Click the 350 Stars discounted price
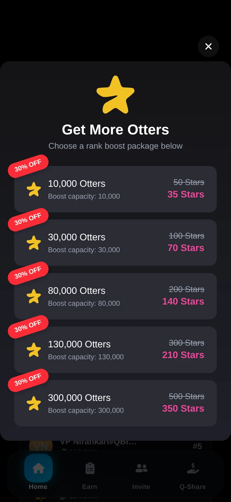This screenshot has height=502, width=231. tap(183, 408)
